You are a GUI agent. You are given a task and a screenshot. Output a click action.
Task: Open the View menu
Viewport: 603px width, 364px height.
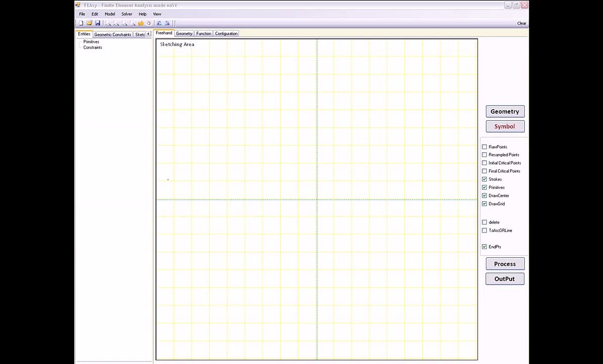[x=157, y=14]
